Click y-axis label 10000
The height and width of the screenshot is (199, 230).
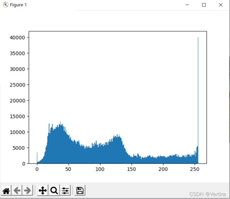[17, 132]
